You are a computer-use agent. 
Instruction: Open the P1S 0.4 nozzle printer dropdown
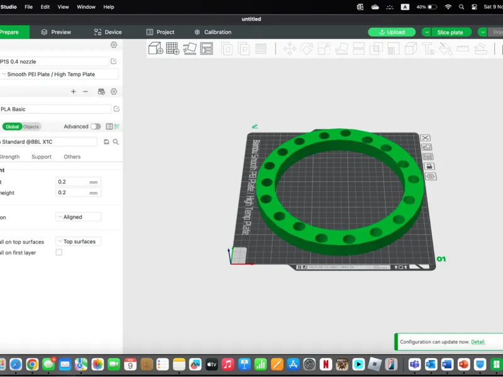(x=54, y=62)
